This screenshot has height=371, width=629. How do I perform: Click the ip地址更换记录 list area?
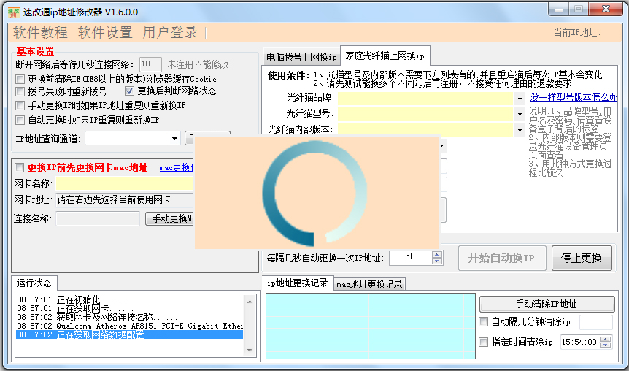click(370, 326)
